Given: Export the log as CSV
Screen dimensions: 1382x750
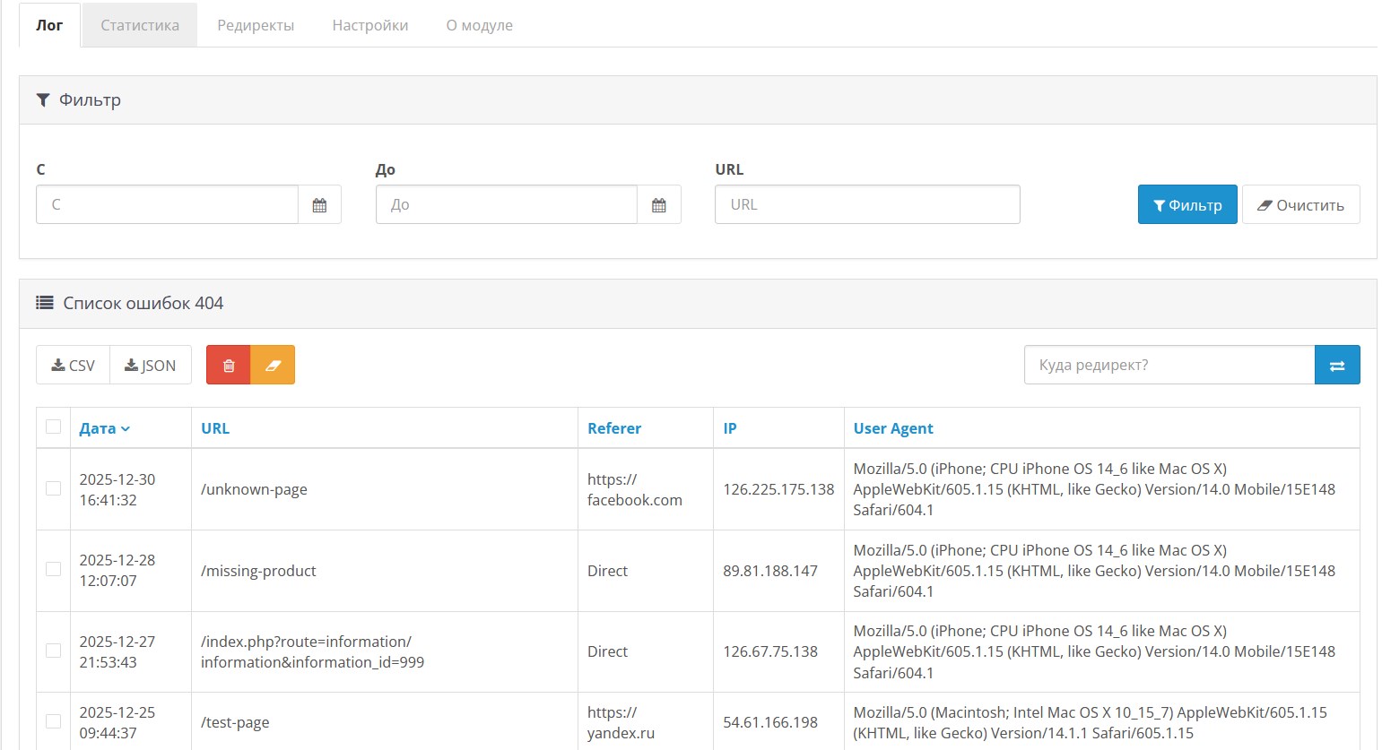Looking at the screenshot, I should tap(74, 365).
